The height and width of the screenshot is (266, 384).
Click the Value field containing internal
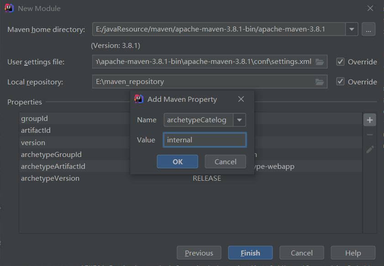pos(205,140)
